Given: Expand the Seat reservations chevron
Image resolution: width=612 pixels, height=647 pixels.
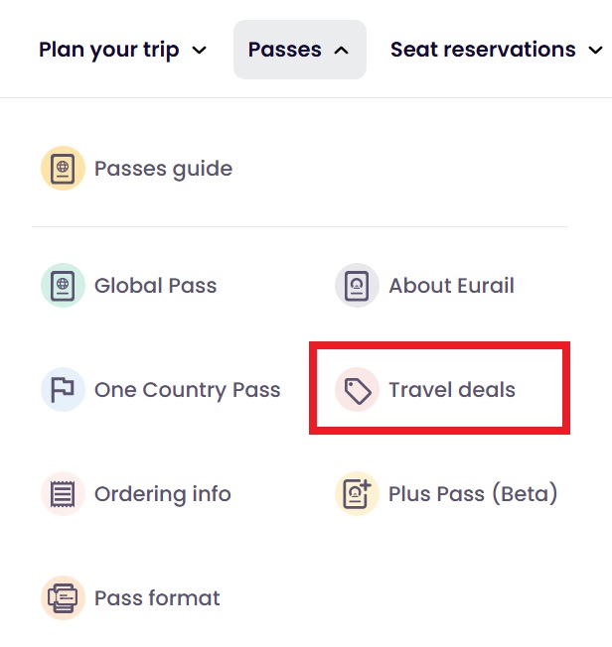Looking at the screenshot, I should point(596,50).
